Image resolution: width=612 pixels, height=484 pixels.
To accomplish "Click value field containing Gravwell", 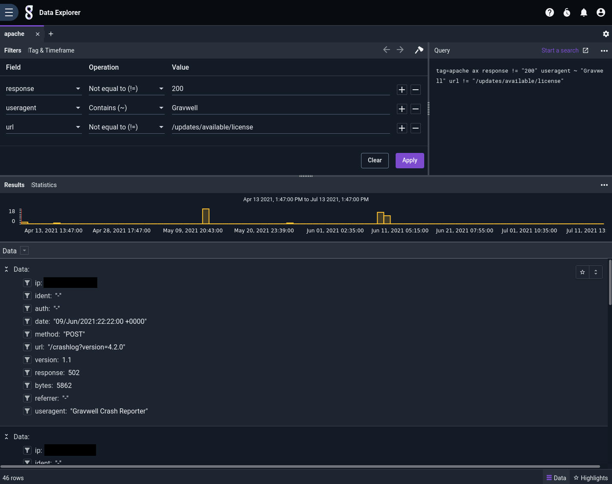I will (281, 108).
